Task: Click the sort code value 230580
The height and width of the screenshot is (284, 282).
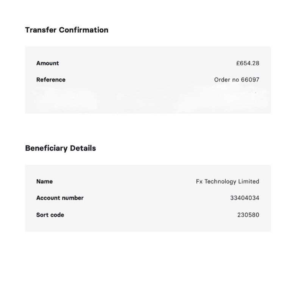Action: coord(248,215)
